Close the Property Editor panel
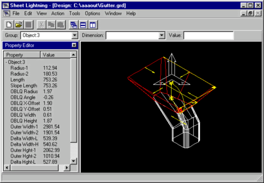This screenshot has width=264, height=183. pyautogui.click(x=74, y=45)
